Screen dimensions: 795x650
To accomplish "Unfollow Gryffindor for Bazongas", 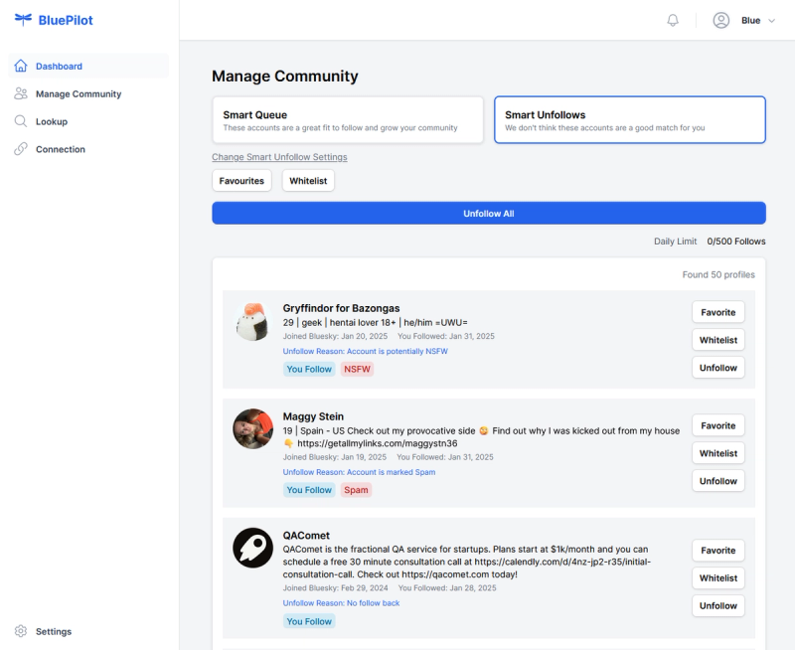I will (x=717, y=368).
